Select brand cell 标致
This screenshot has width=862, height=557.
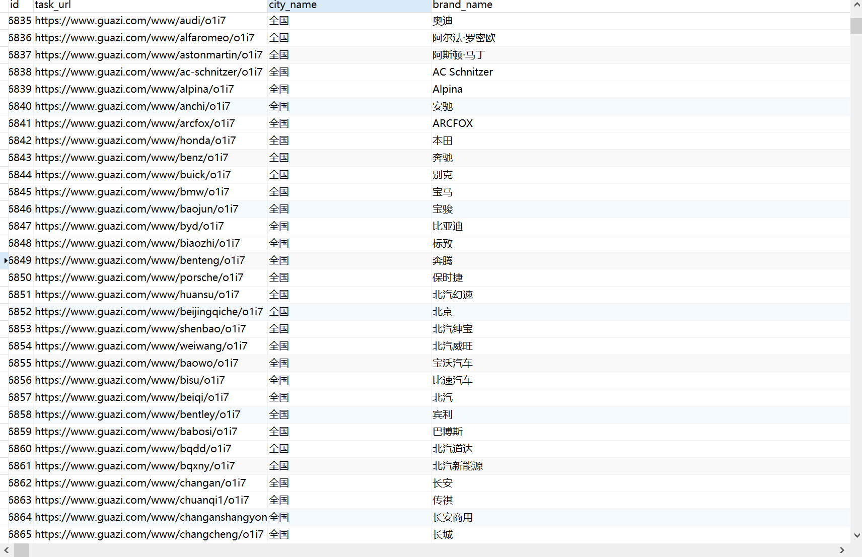coord(640,243)
